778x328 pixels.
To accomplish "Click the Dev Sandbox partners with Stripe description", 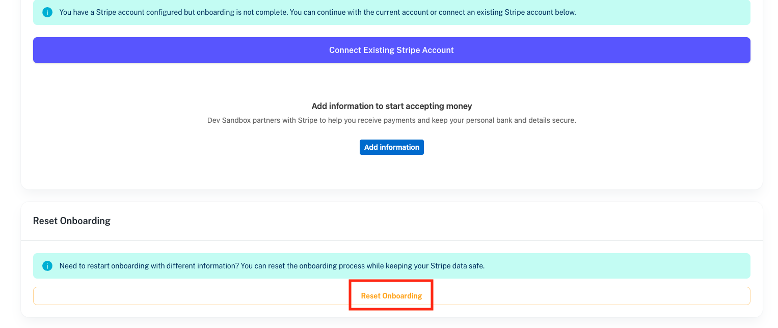I will tap(391, 121).
